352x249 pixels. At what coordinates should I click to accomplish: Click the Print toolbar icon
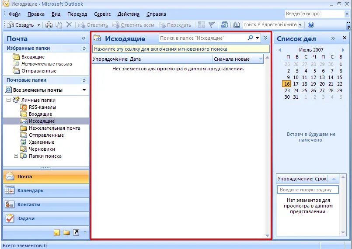(x=49, y=25)
